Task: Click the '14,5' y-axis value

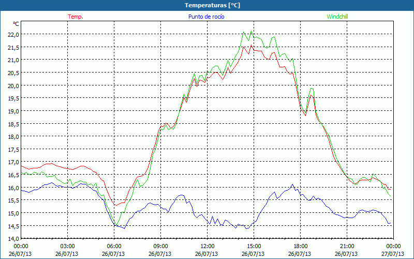Action: [x=13, y=226]
